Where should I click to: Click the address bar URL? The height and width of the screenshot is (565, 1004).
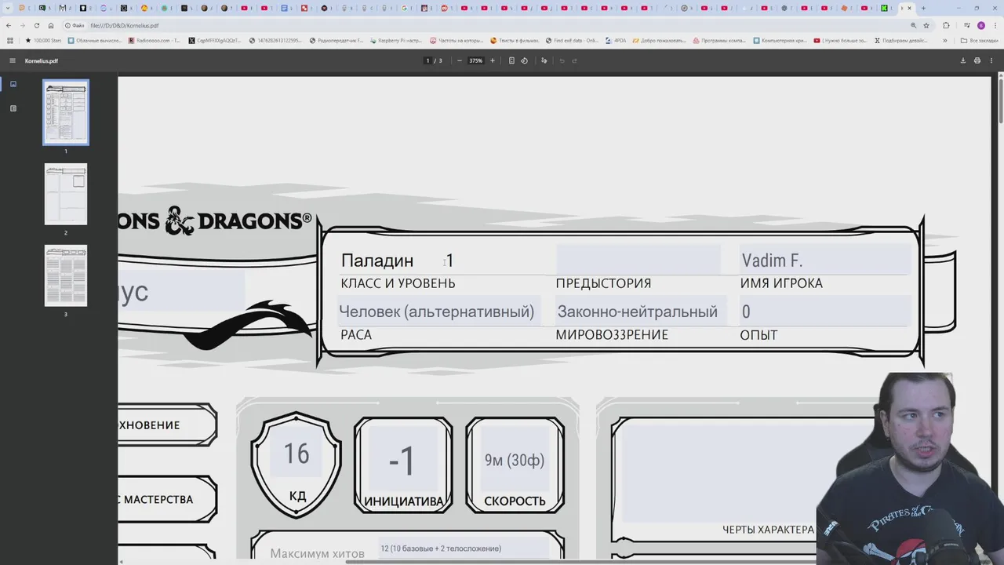pos(124,25)
